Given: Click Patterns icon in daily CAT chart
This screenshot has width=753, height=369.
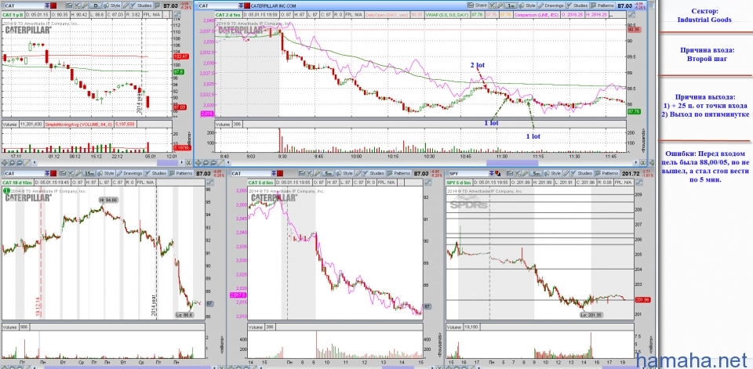Looking at the screenshot, I should (x=157, y=5).
